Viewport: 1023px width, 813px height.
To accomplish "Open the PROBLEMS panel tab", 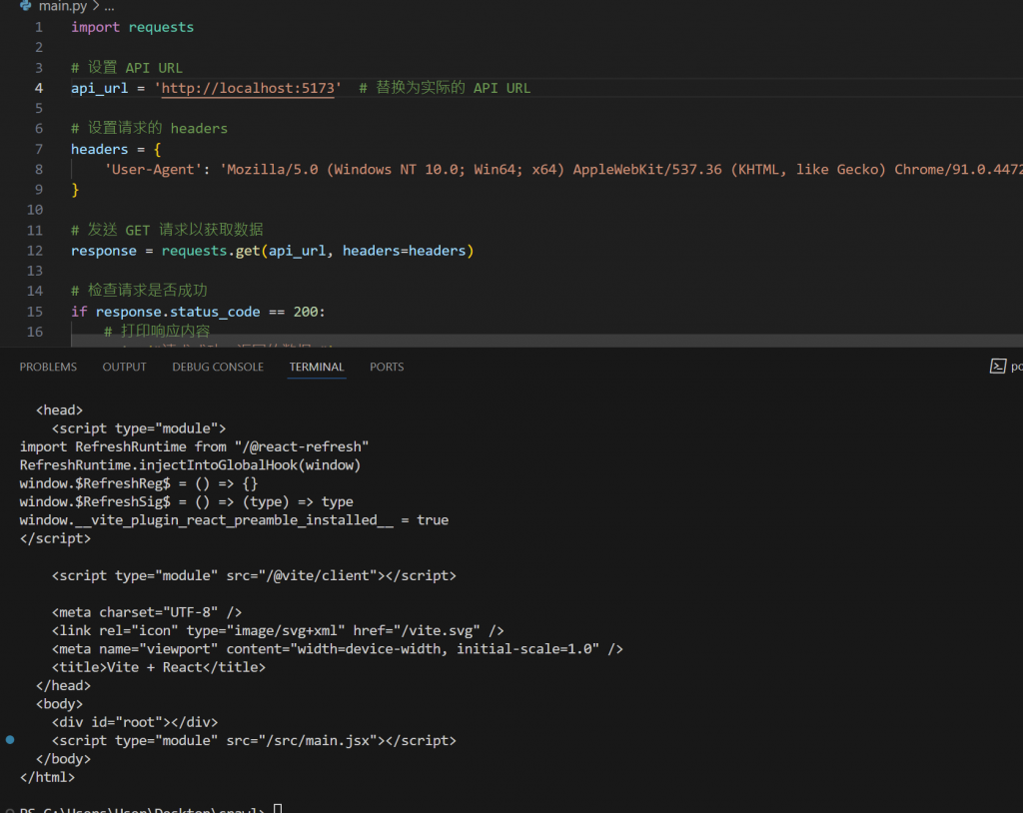I will [x=48, y=367].
